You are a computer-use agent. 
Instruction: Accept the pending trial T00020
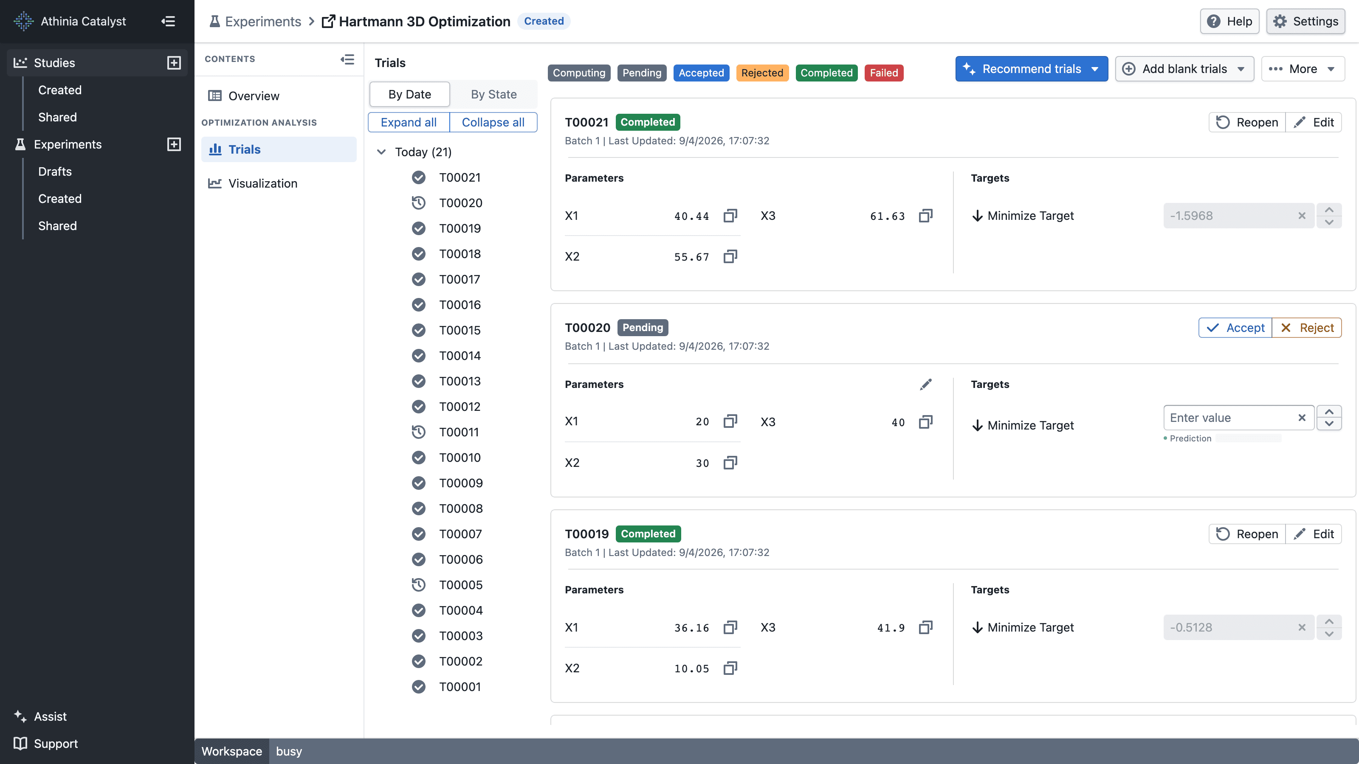point(1235,327)
